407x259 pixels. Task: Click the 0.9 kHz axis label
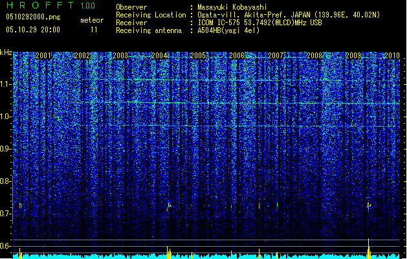[6, 149]
